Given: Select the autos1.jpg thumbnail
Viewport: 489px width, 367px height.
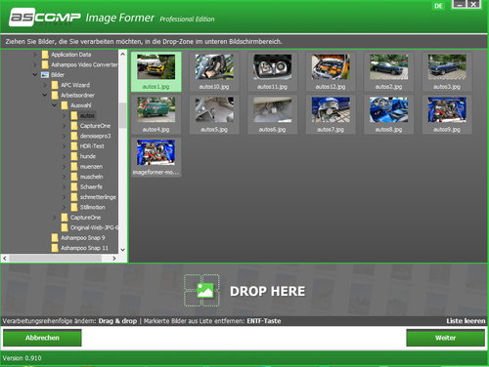Looking at the screenshot, I should point(156,72).
